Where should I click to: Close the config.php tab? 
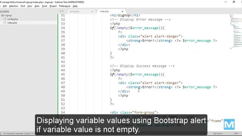92,11
